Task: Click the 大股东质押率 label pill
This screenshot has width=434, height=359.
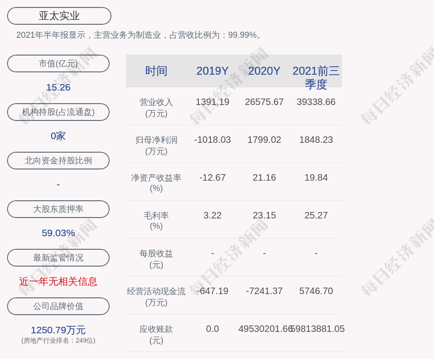Action: (x=58, y=209)
